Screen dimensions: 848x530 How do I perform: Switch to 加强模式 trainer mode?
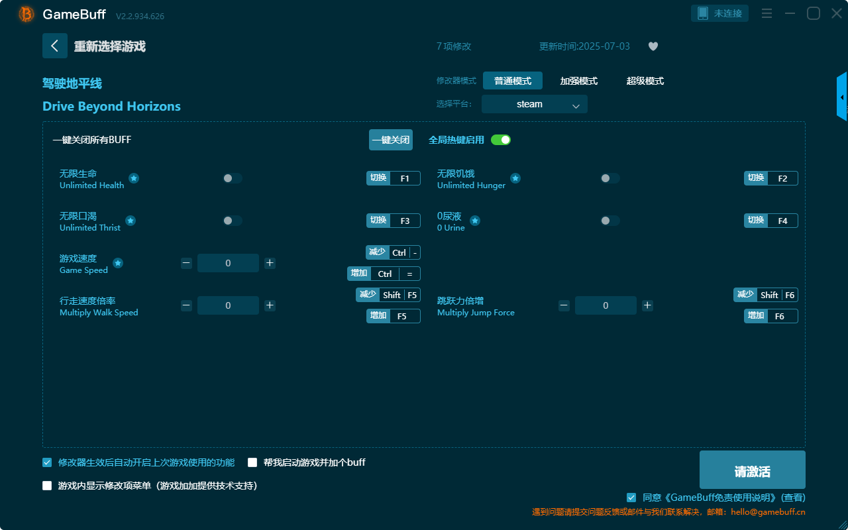point(579,81)
